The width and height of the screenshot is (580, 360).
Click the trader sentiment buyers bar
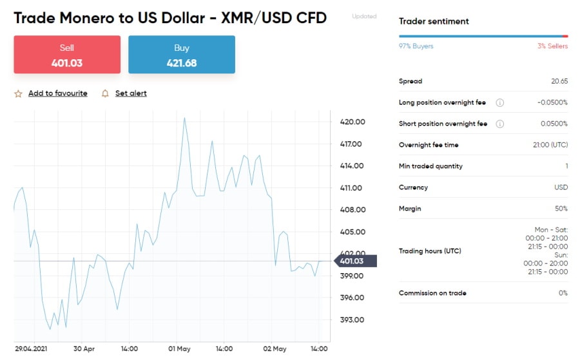(x=481, y=36)
